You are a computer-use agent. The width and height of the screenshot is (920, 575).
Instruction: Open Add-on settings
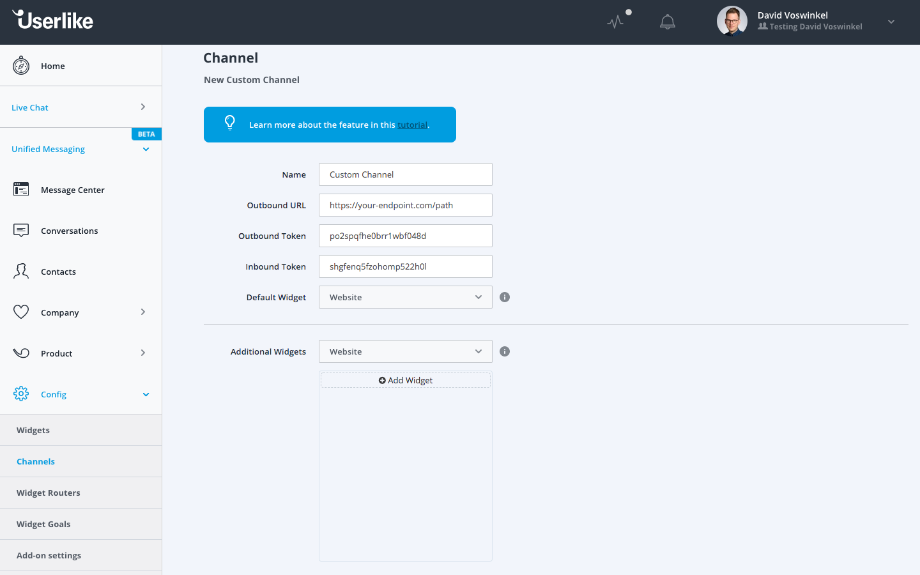point(80,555)
